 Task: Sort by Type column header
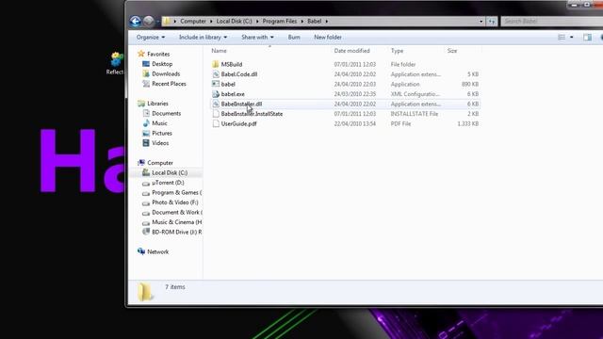pyautogui.click(x=397, y=51)
